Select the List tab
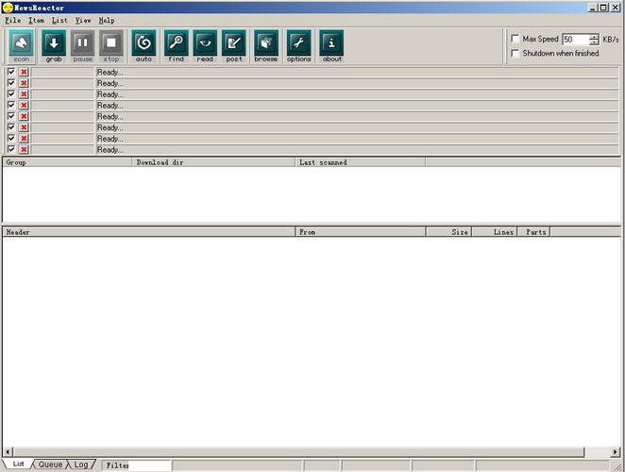This screenshot has height=472, width=625. (x=18, y=464)
